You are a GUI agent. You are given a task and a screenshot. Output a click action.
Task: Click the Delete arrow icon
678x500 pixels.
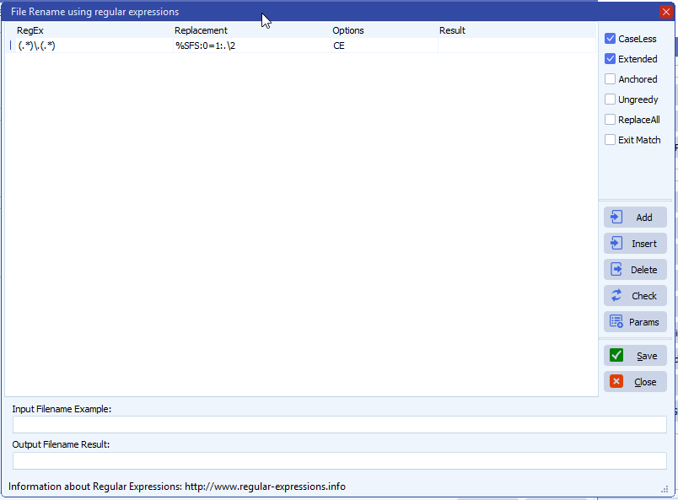pyautogui.click(x=616, y=270)
